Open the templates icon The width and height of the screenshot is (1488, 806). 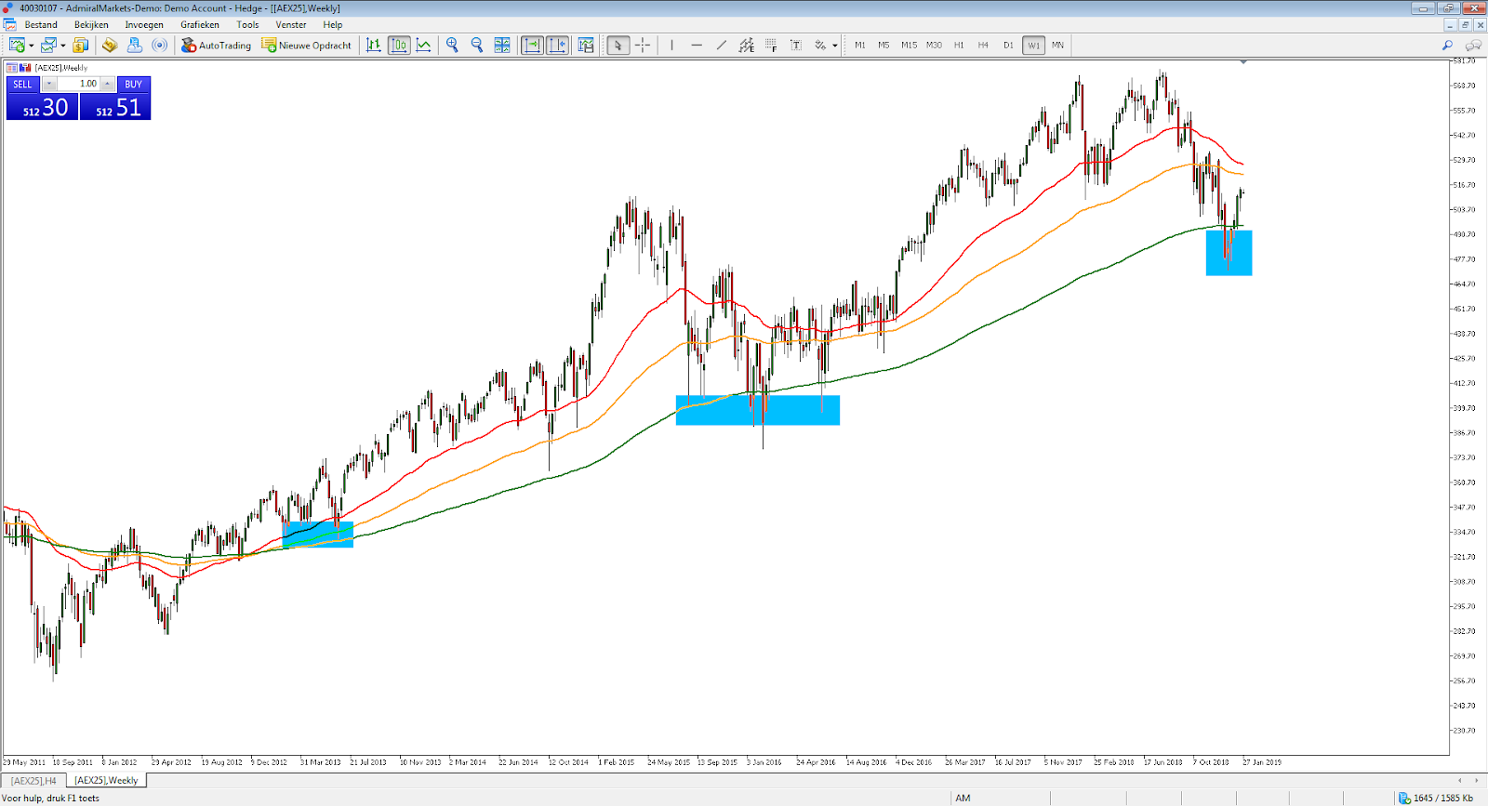coord(586,45)
